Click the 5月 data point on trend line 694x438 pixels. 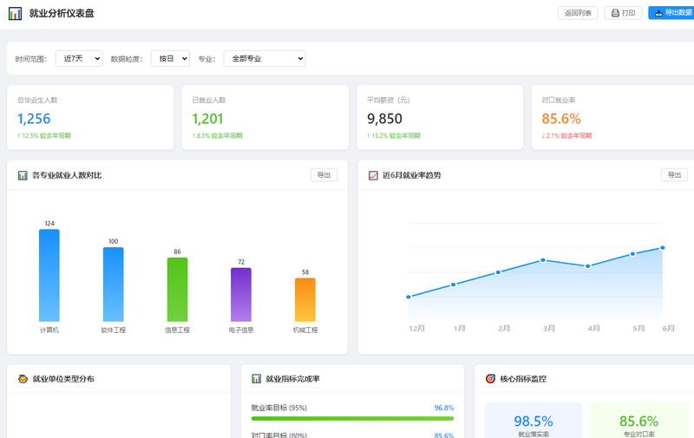click(633, 254)
